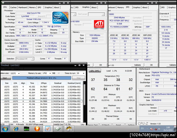Open About tab in the Graphics window
The width and height of the screenshot is (177, 138).
pos(94,7)
